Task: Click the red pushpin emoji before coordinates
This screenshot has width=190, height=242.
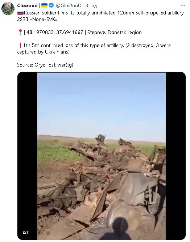Action: (x=20, y=32)
